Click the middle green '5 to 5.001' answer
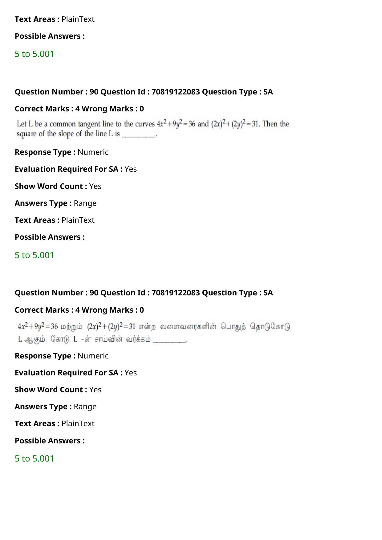 34,255
